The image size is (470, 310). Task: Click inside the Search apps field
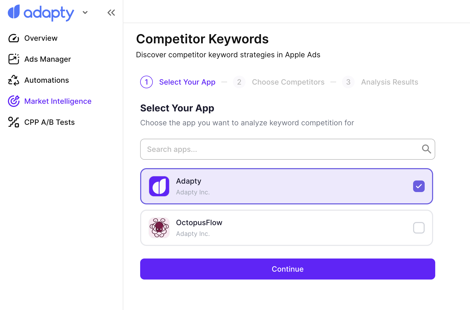pos(263,149)
